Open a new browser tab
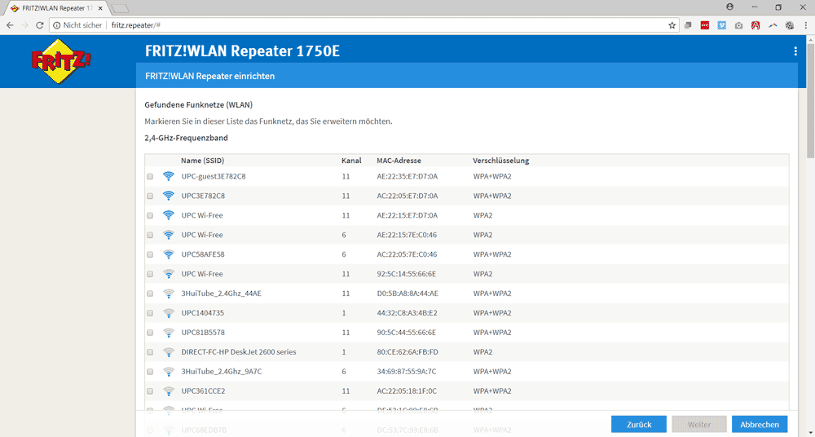The height and width of the screenshot is (437, 815). tap(120, 8)
